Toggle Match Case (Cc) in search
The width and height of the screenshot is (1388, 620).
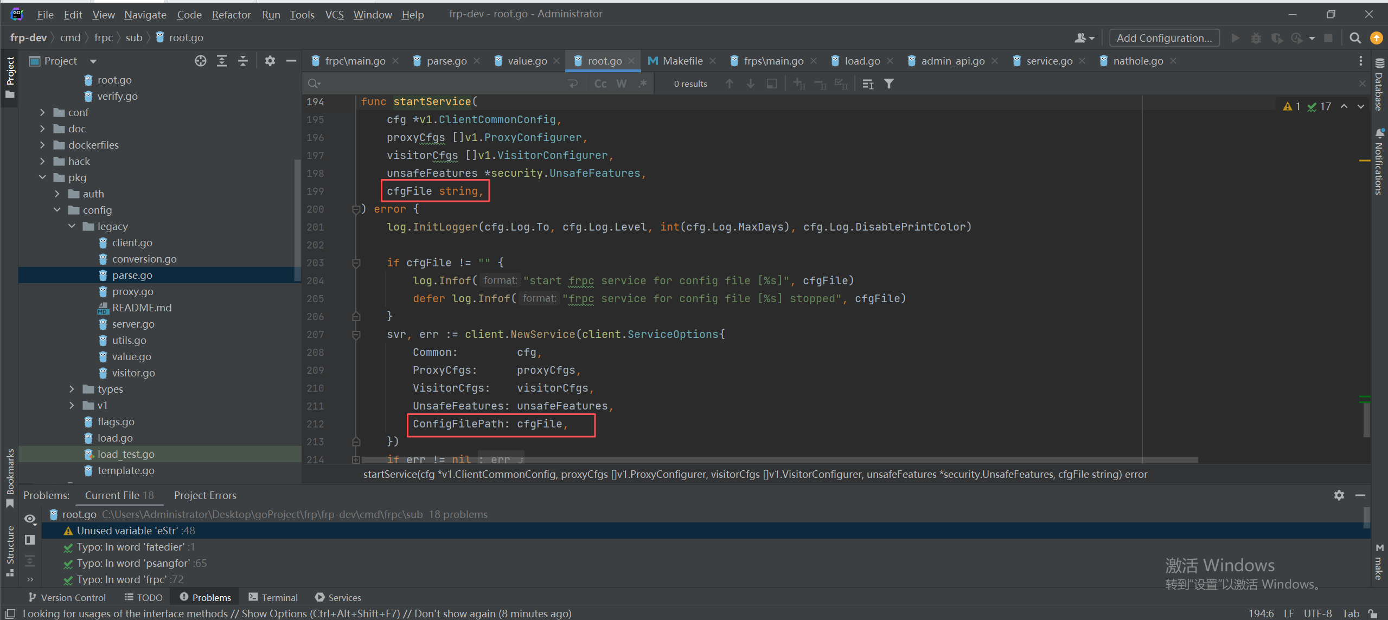(x=600, y=84)
